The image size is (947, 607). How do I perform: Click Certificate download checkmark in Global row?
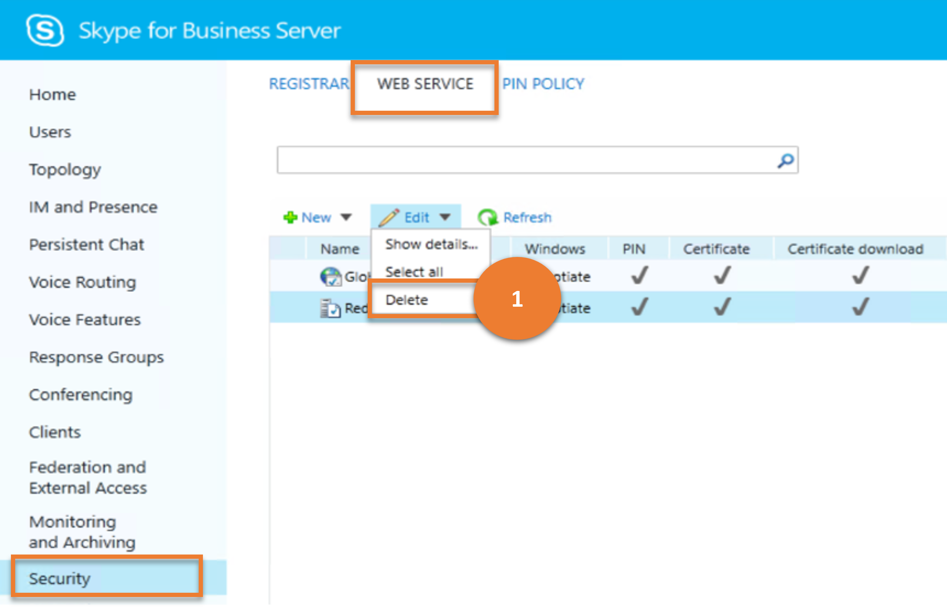coord(860,275)
